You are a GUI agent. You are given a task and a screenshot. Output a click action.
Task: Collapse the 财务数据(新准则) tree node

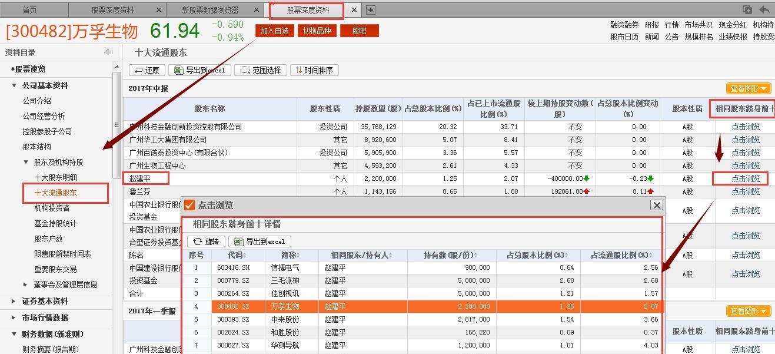(x=14, y=334)
